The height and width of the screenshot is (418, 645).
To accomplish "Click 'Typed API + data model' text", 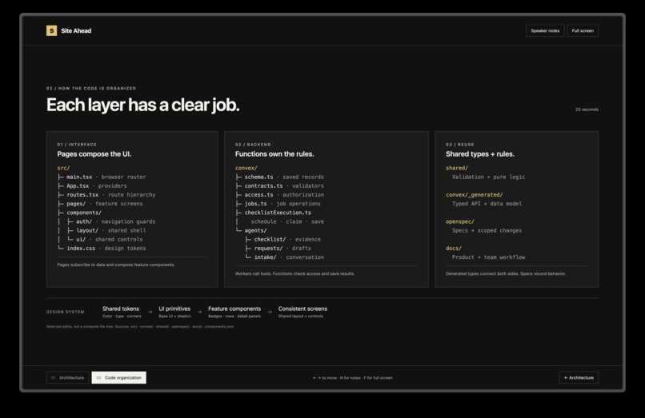I will pyautogui.click(x=487, y=204).
